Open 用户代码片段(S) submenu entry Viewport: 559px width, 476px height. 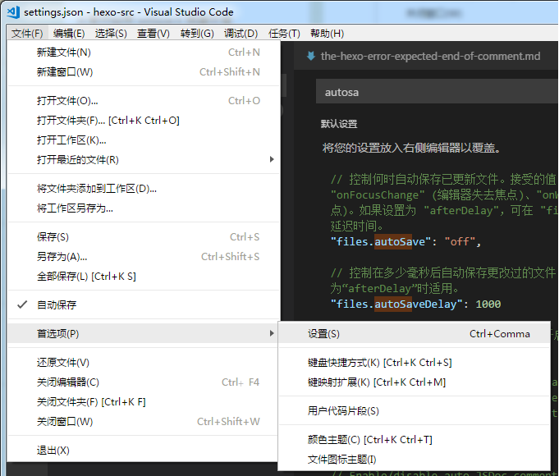tap(415, 411)
